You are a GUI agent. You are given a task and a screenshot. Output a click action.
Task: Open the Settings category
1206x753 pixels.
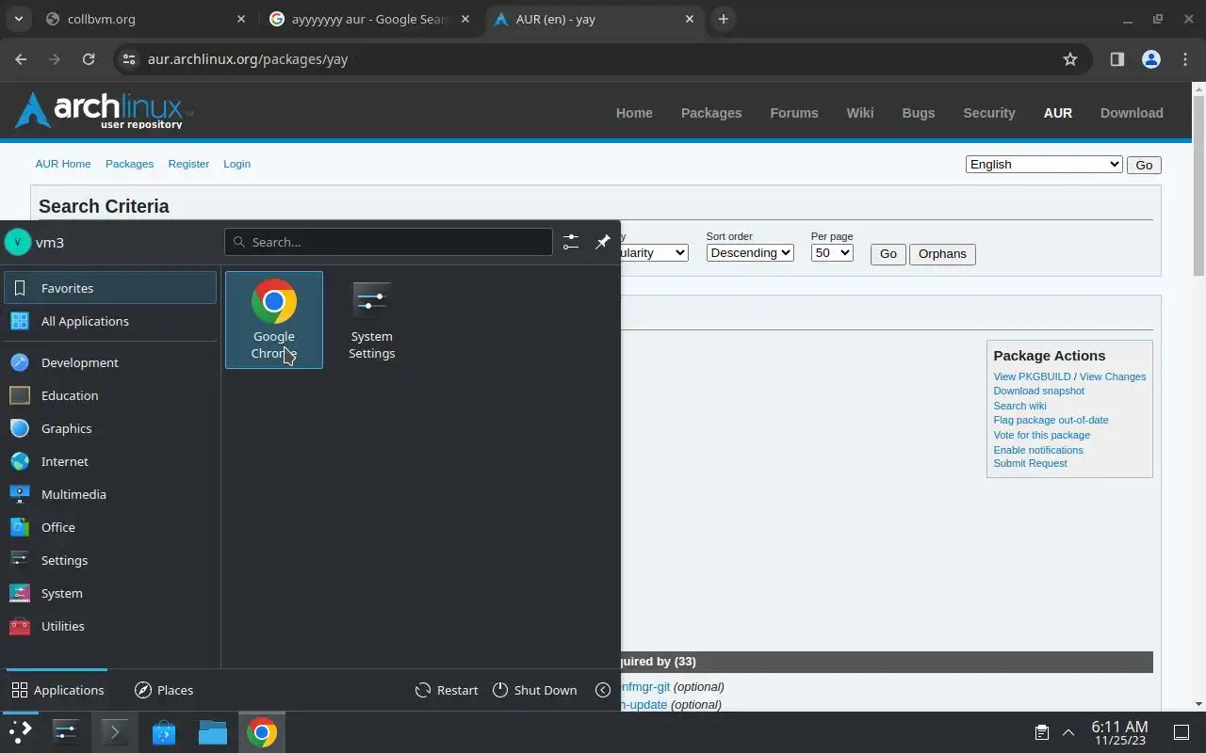[x=110, y=560]
